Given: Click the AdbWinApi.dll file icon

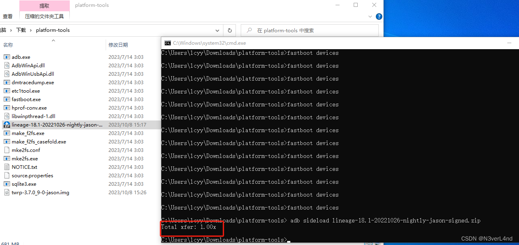Looking at the screenshot, I should 6,66.
